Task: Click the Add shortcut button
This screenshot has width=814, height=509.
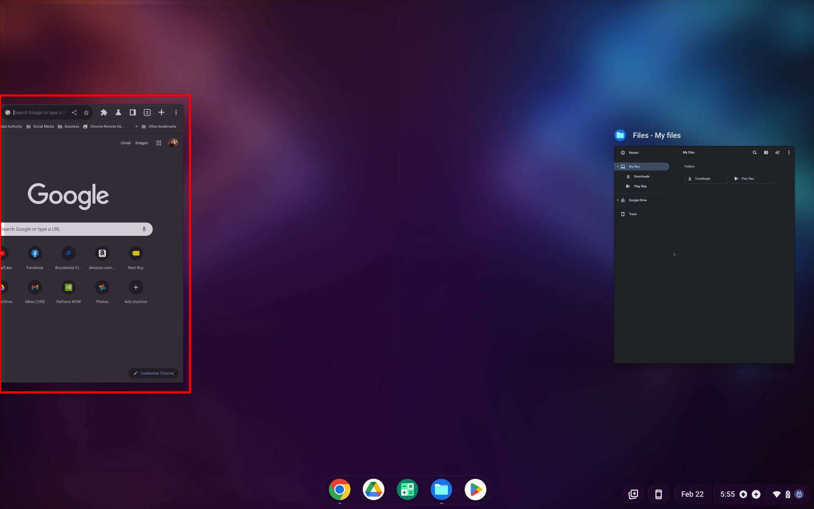Action: (x=136, y=288)
